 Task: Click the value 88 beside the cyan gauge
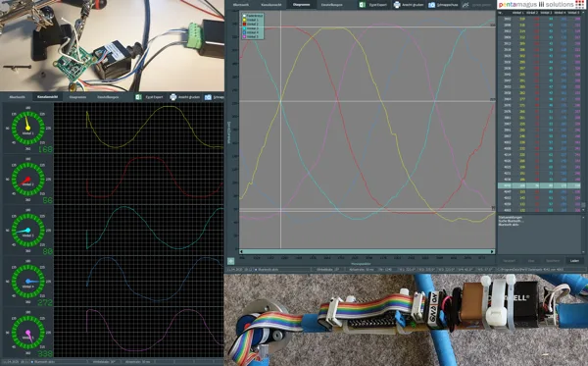(x=48, y=251)
